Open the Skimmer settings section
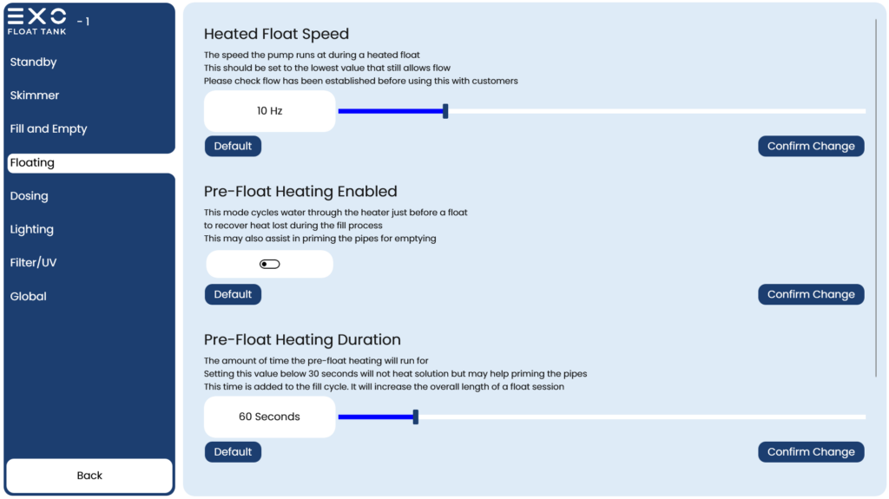889x499 pixels. coord(35,95)
